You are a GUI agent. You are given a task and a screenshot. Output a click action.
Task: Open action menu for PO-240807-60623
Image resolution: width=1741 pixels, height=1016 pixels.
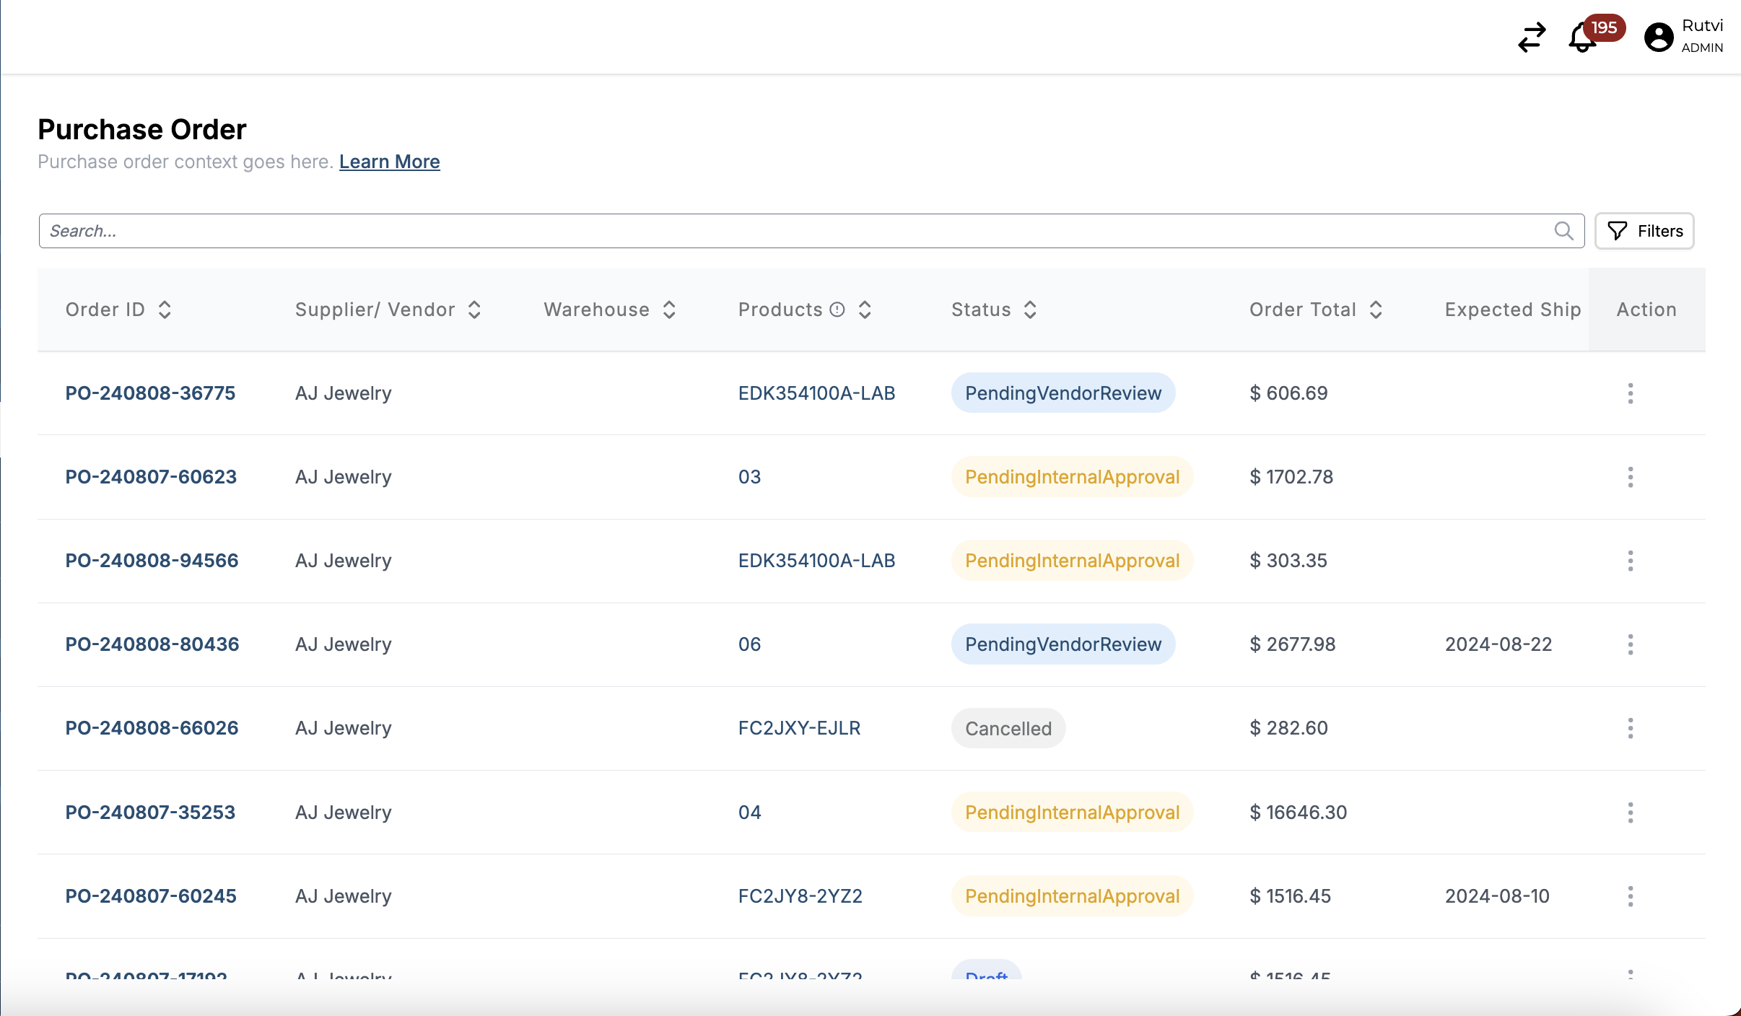[x=1631, y=477]
